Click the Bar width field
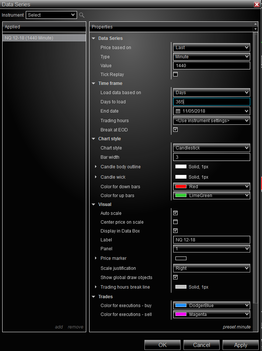 point(212,157)
